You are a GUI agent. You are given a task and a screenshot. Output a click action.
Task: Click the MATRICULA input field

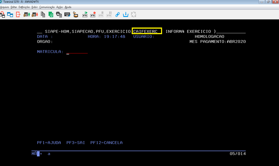(77, 52)
